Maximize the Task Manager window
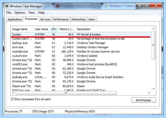This screenshot has width=166, height=118. click(x=146, y=5)
